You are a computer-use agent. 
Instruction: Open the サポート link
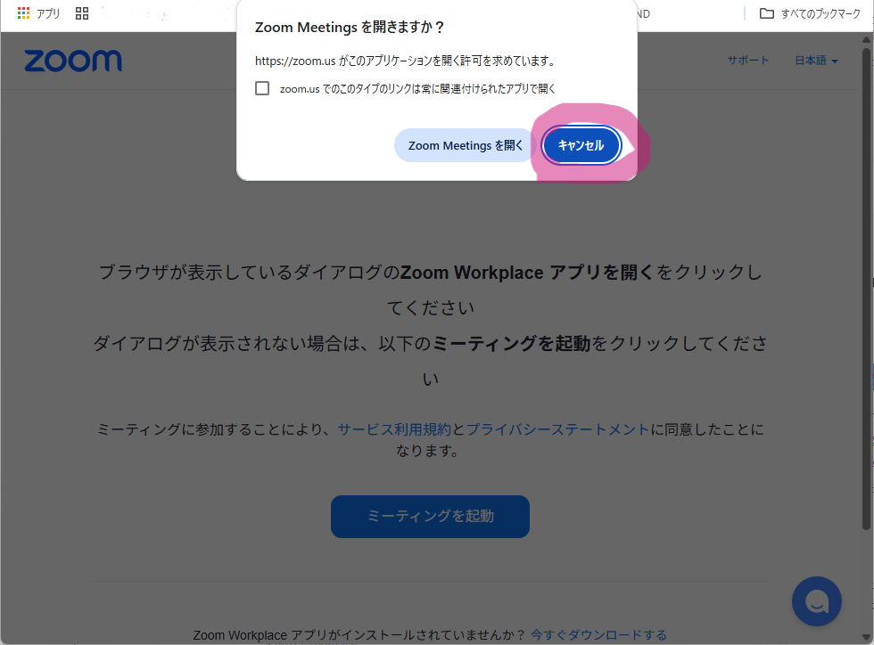click(x=748, y=61)
